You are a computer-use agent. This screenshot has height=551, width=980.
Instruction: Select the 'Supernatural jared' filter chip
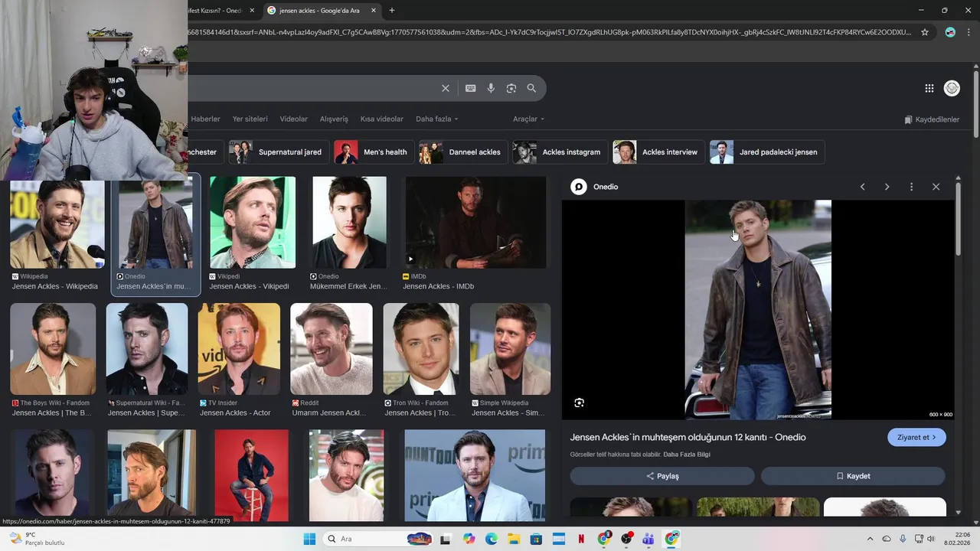coord(279,152)
